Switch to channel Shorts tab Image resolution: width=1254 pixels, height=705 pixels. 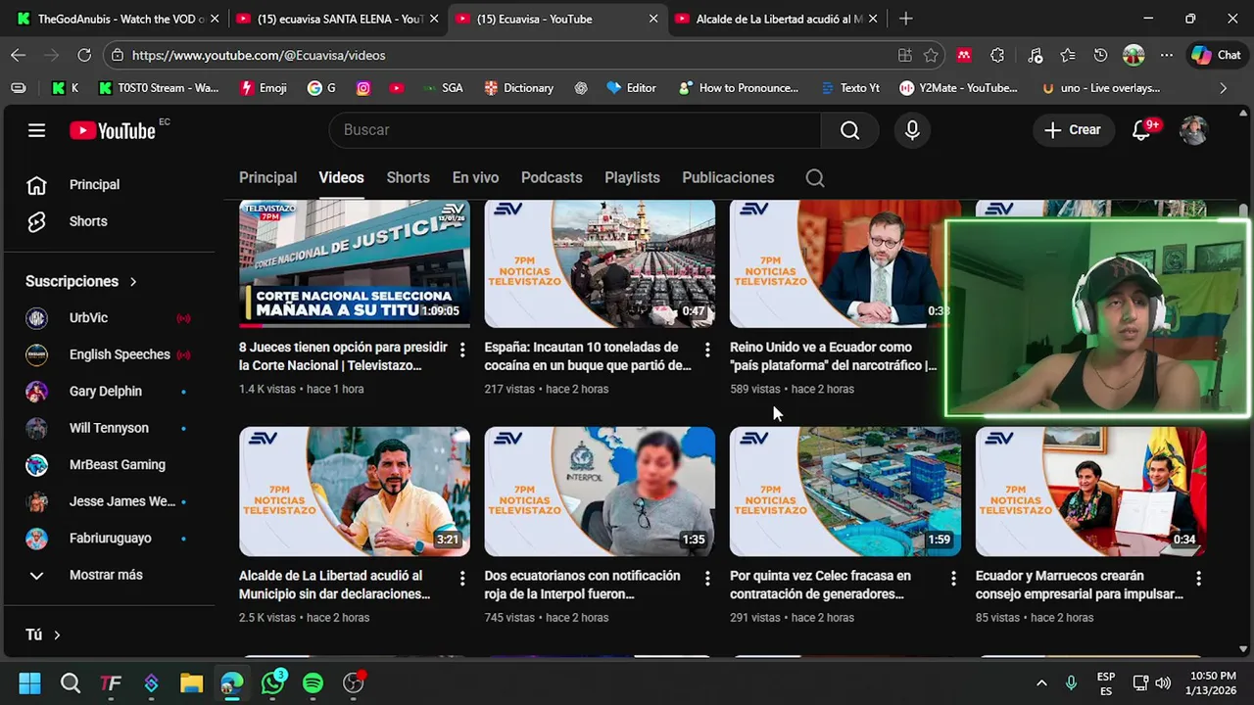(408, 178)
